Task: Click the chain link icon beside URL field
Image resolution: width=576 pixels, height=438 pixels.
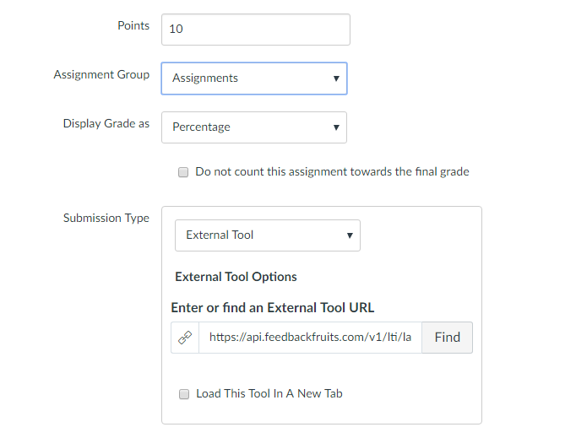Action: [185, 338]
